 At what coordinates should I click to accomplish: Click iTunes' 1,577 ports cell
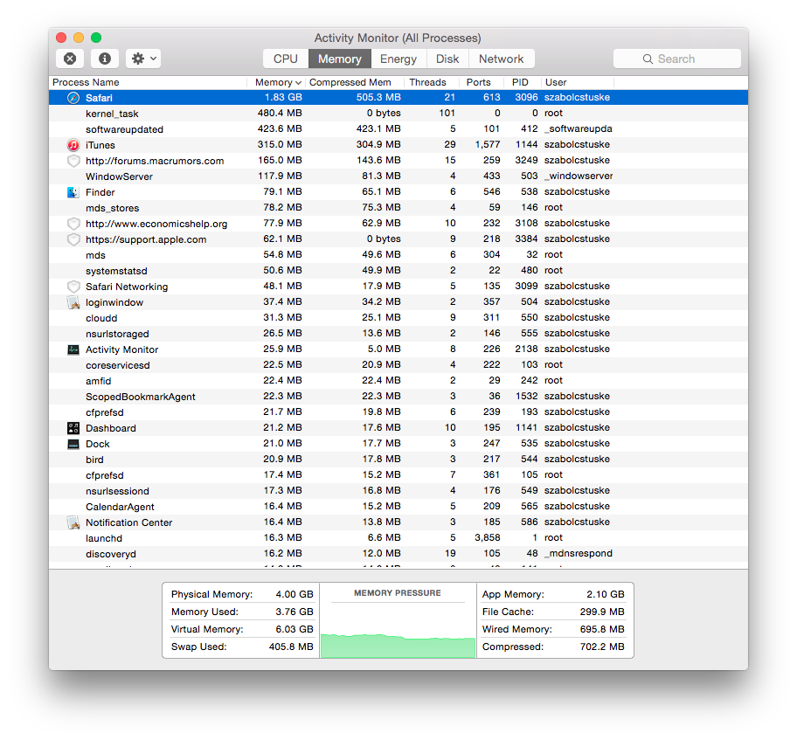point(488,145)
